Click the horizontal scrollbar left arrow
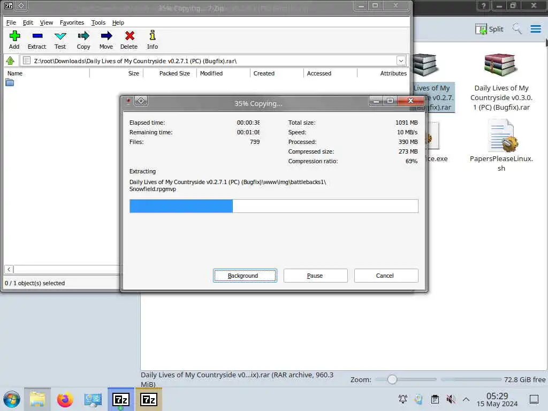The height and width of the screenshot is (411, 548). click(9, 269)
